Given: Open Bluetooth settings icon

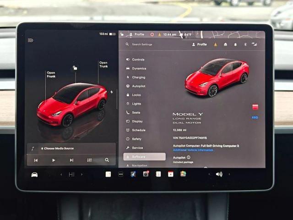Looking at the screenshot, I should [x=245, y=44].
